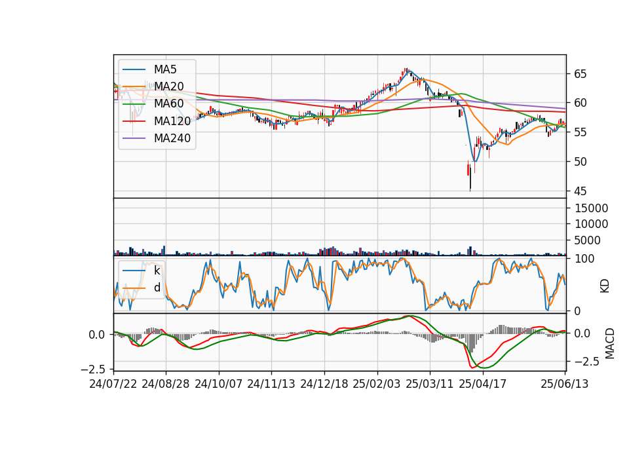The height and width of the screenshot is (452, 629).
Task: Click the MA60 legend label
Action: [169, 104]
